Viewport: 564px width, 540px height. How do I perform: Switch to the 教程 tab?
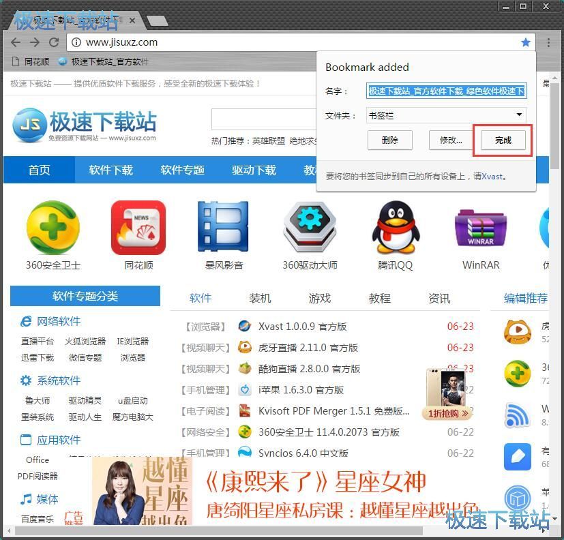[379, 298]
